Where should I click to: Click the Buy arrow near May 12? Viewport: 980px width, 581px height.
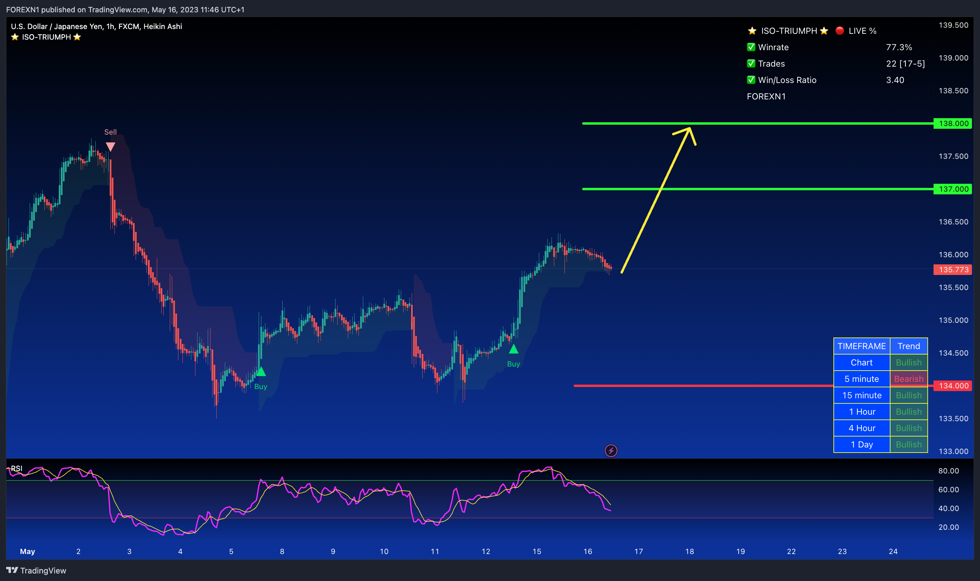(x=514, y=349)
